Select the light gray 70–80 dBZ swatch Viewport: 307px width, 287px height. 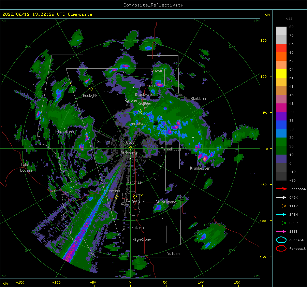[281, 31]
